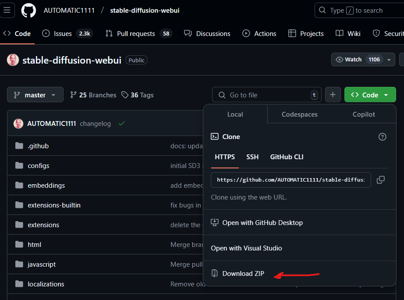
Task: Select the GitHub CLI clone option
Action: pos(287,157)
